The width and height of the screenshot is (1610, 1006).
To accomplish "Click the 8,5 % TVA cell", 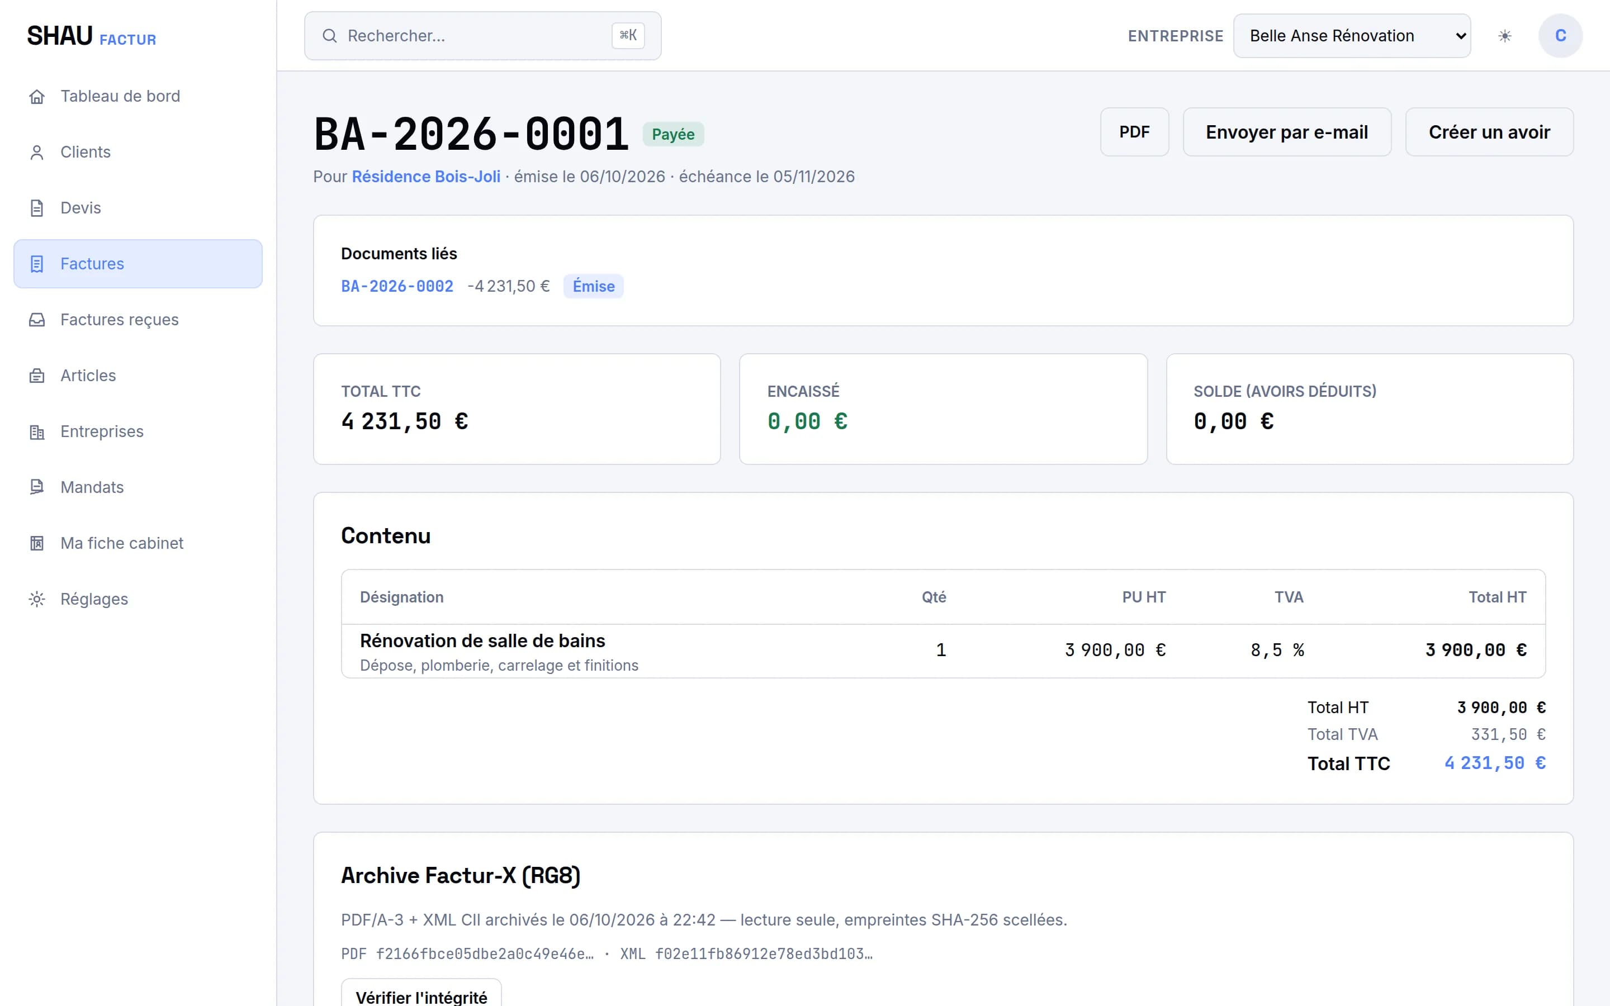I will (1277, 651).
